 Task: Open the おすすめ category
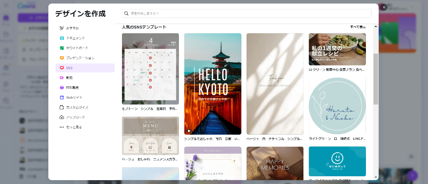pos(85,28)
